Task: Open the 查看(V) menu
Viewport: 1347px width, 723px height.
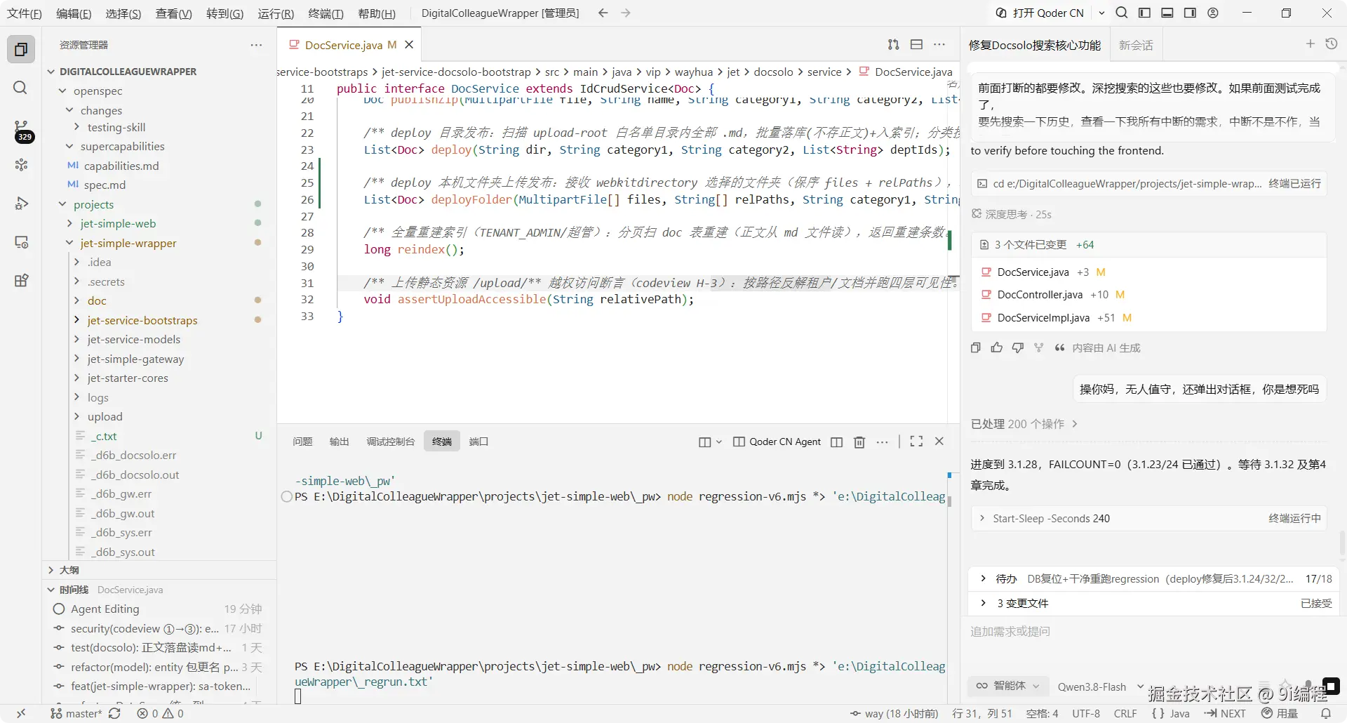Action: pyautogui.click(x=173, y=13)
